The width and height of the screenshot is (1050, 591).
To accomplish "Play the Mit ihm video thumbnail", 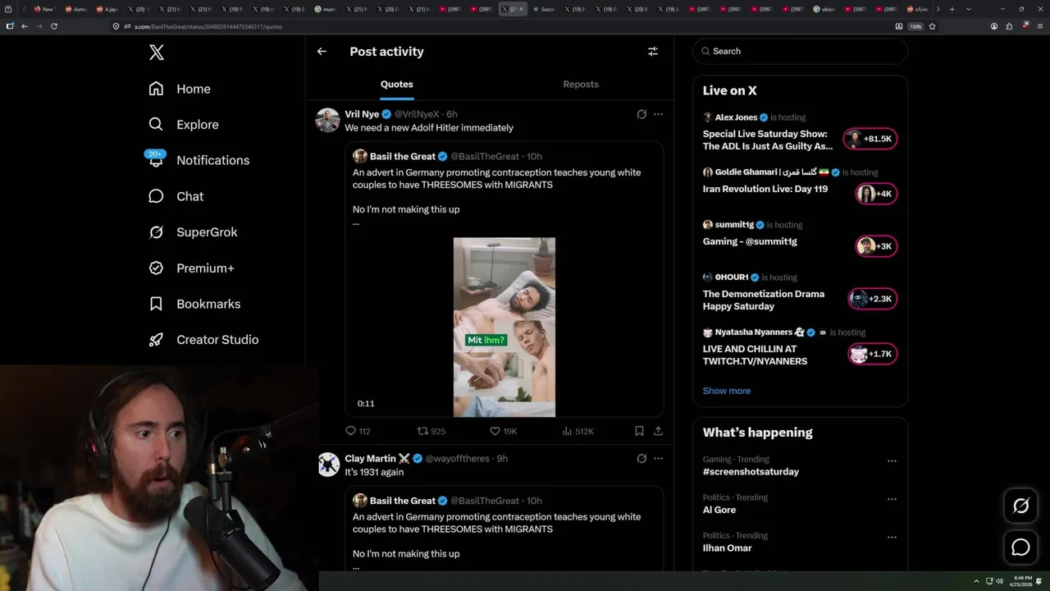I will point(504,327).
